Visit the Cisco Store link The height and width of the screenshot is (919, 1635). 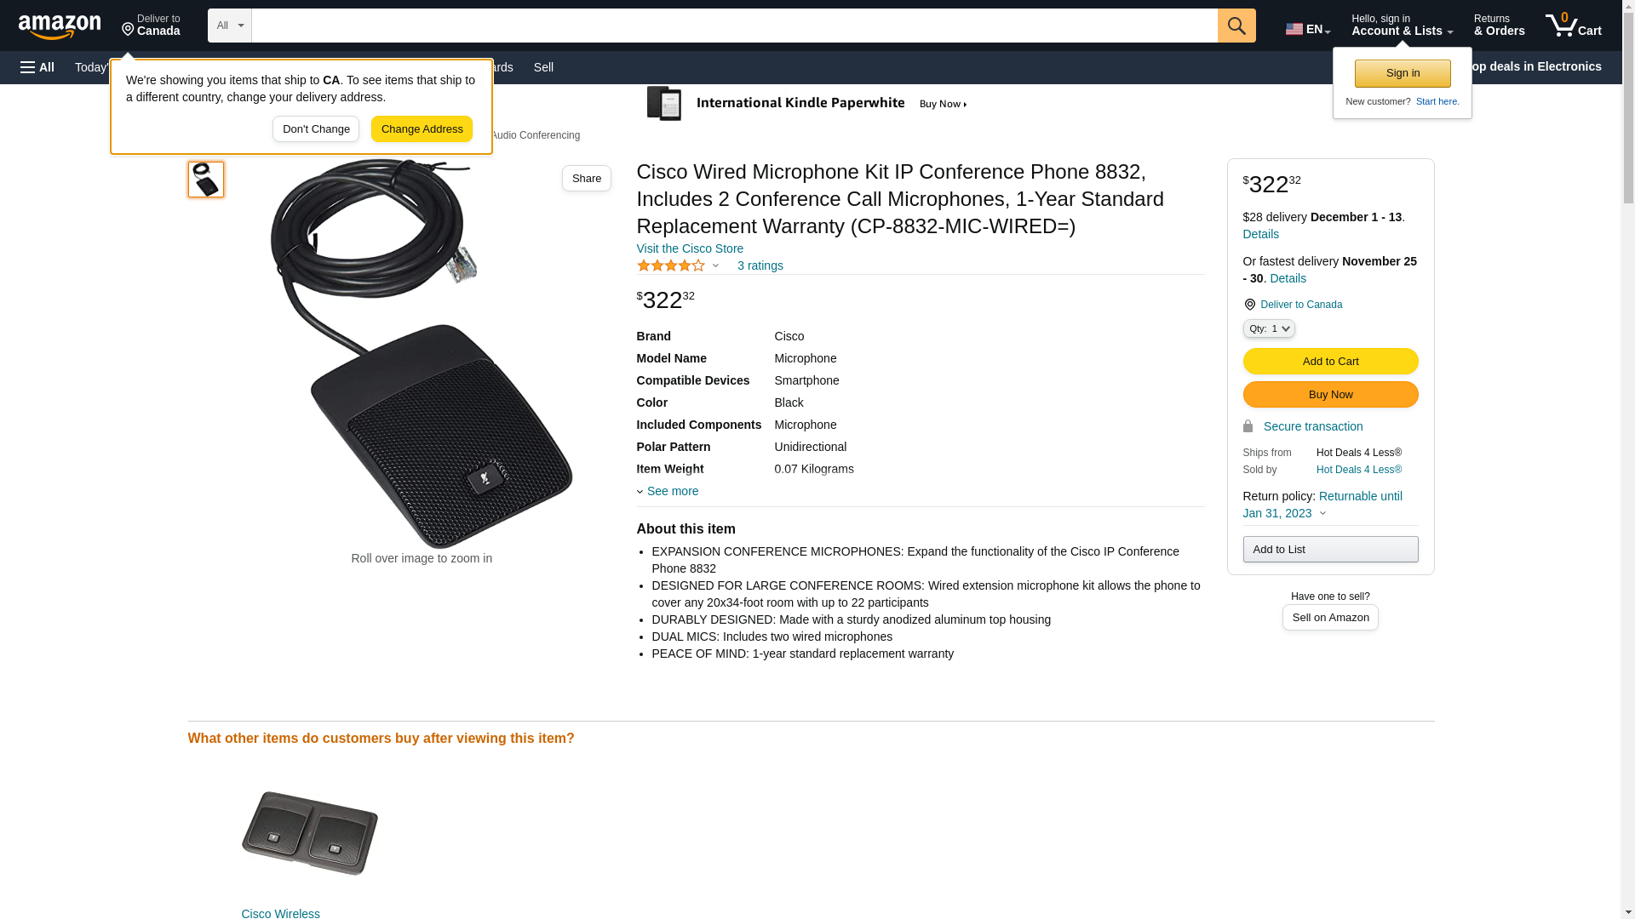pyautogui.click(x=690, y=248)
